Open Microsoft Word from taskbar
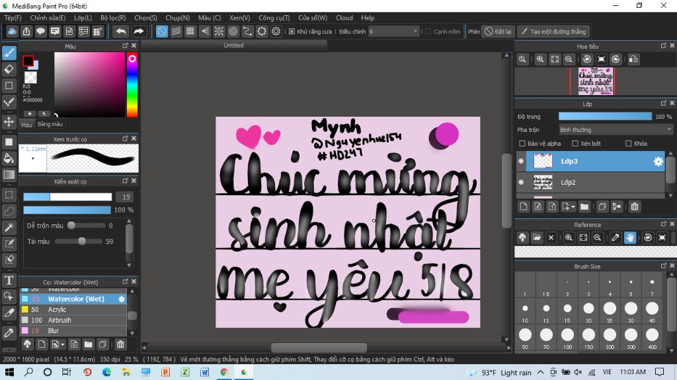This screenshot has height=380, width=677. tap(205, 372)
